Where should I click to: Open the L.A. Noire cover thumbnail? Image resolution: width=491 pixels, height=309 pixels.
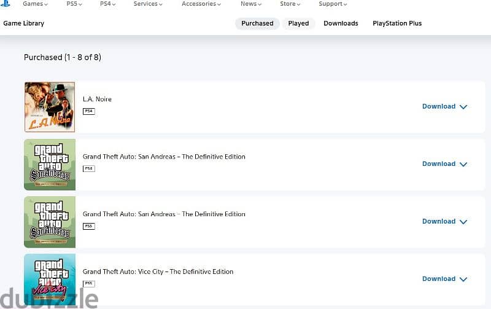click(x=50, y=107)
